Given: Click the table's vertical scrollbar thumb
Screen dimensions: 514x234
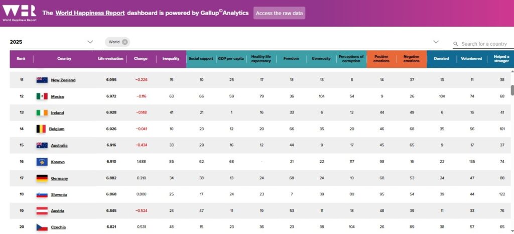Looking at the screenshot, I should pyautogui.click(x=512, y=90).
